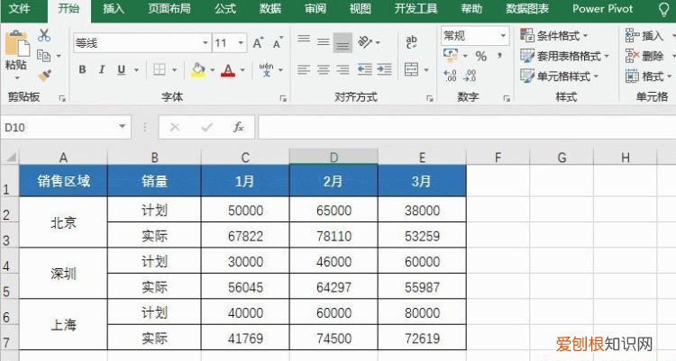The height and width of the screenshot is (361, 676).
Task: Open the number format 常规 dropdown
Action: [503, 36]
